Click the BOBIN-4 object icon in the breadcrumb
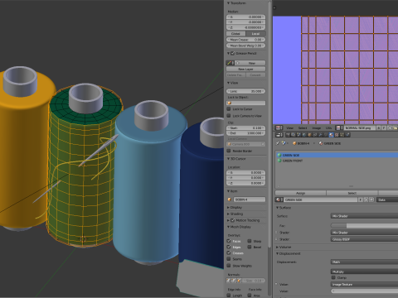Screen dimensions: 398x298 coord(294,143)
